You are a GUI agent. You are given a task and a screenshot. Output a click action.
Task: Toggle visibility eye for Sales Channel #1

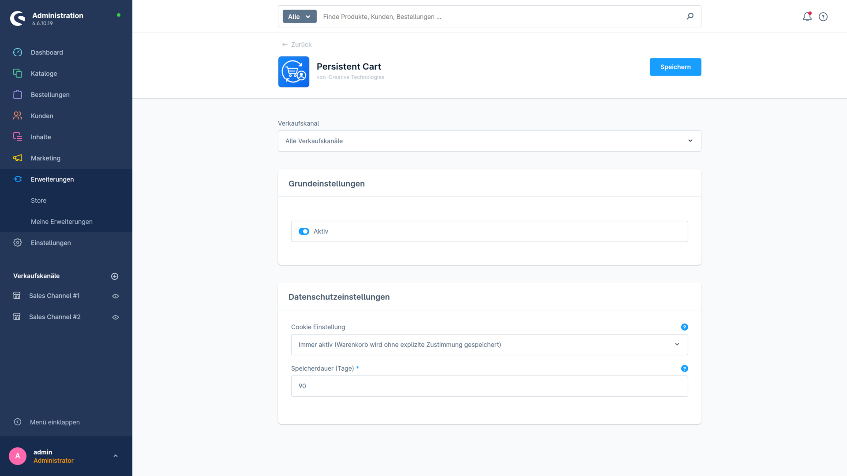point(116,296)
